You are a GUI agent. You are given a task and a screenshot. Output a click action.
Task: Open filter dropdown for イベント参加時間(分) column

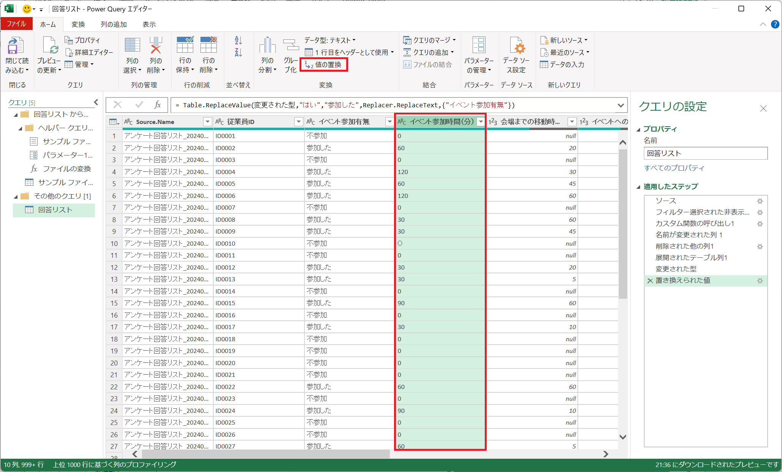click(481, 122)
